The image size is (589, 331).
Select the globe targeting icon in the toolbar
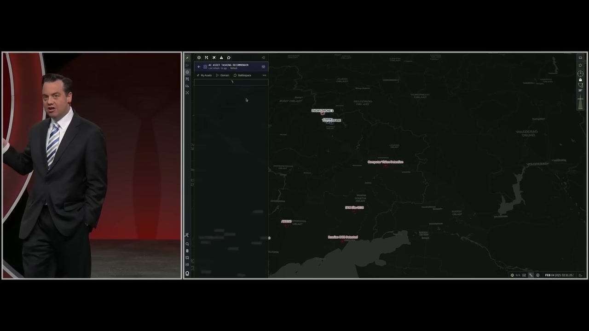pyautogui.click(x=199, y=57)
